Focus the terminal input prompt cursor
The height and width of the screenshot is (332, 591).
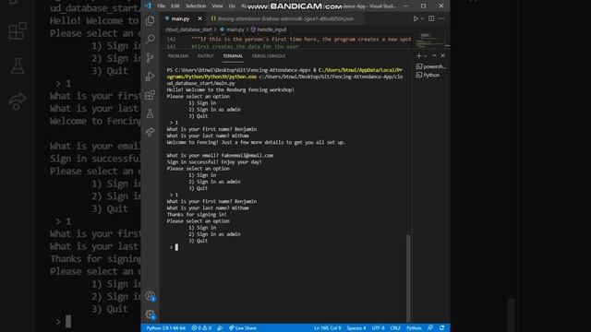(176, 247)
